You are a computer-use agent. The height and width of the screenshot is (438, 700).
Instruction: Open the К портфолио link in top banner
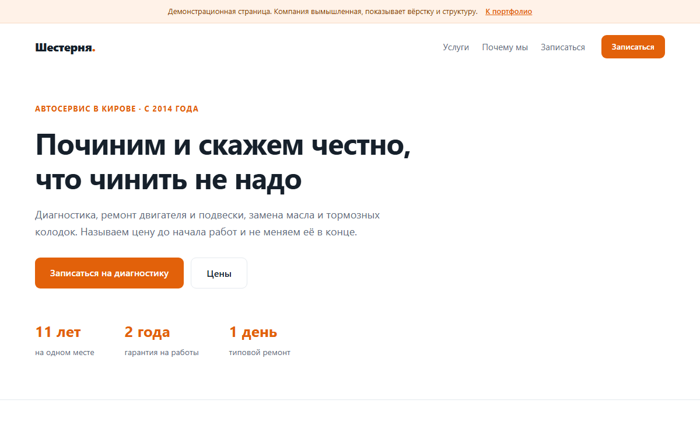click(509, 12)
